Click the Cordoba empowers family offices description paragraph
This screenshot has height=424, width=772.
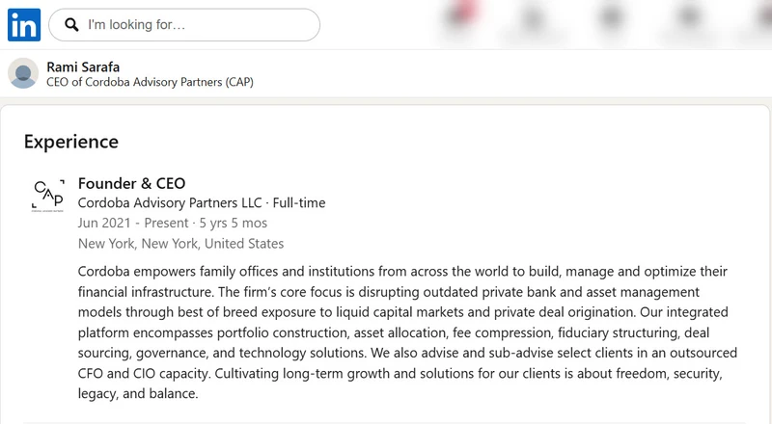click(x=407, y=332)
